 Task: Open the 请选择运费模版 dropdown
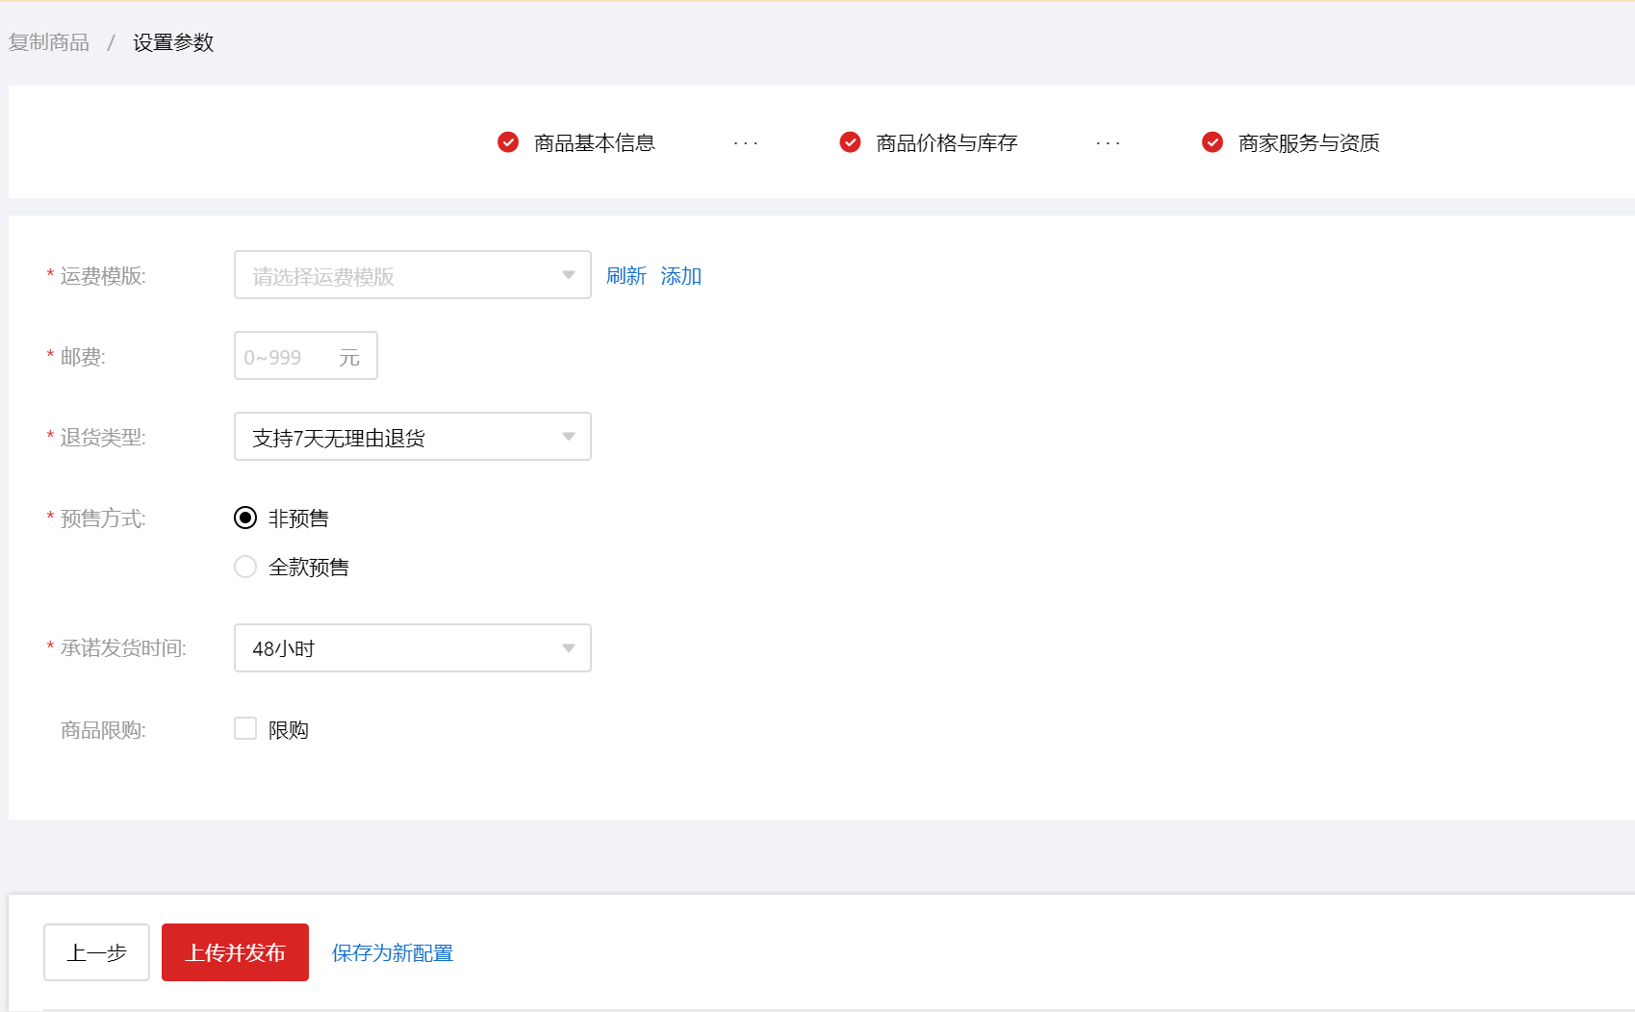(x=395, y=275)
